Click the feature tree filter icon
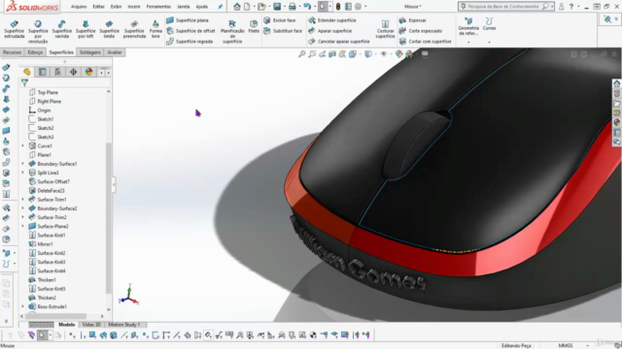 [24, 82]
